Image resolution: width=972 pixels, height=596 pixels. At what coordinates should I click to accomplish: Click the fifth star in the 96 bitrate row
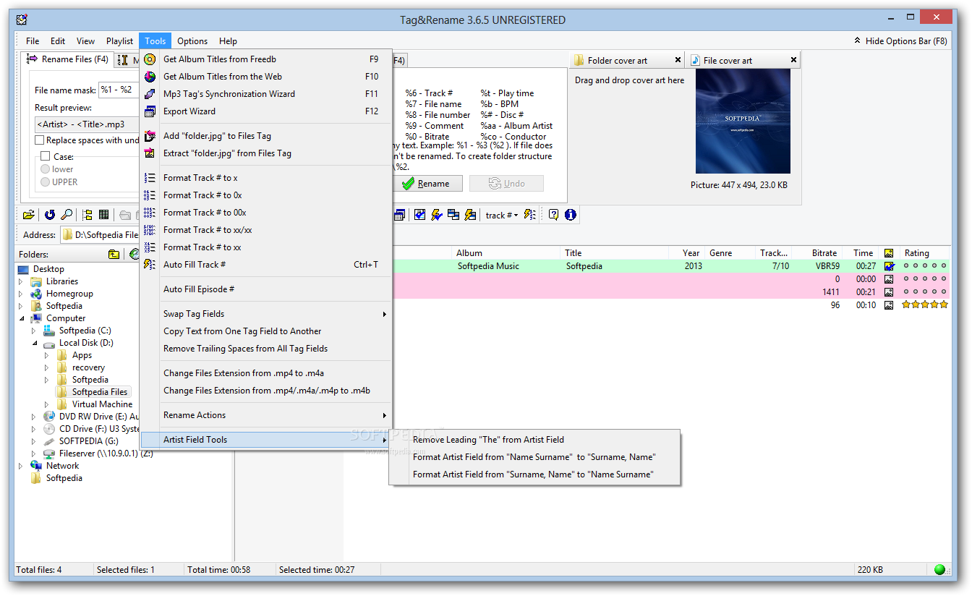[x=943, y=305]
